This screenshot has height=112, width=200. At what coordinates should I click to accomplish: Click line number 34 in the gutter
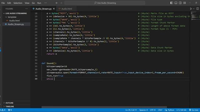pos(36,63)
